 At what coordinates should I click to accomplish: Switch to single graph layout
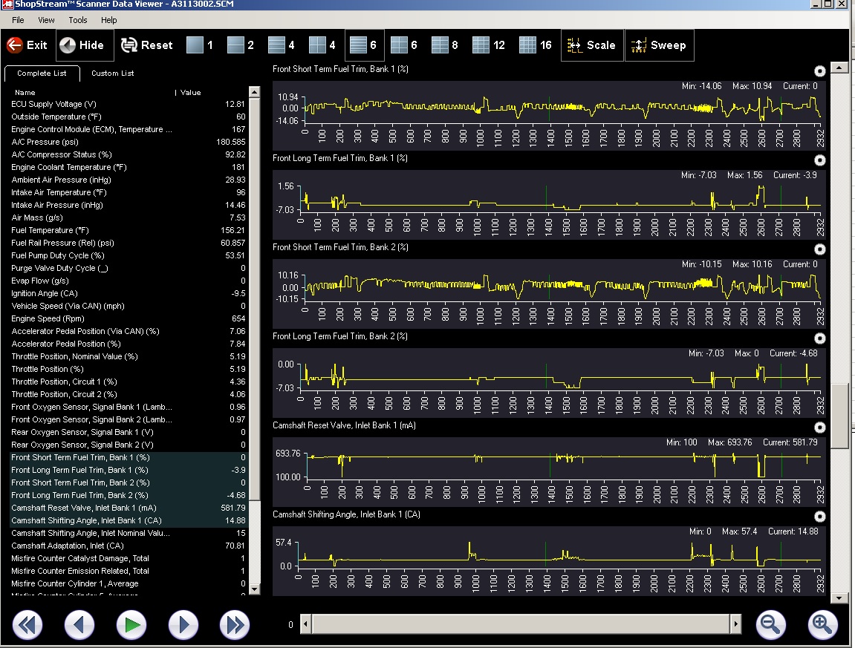(x=199, y=45)
